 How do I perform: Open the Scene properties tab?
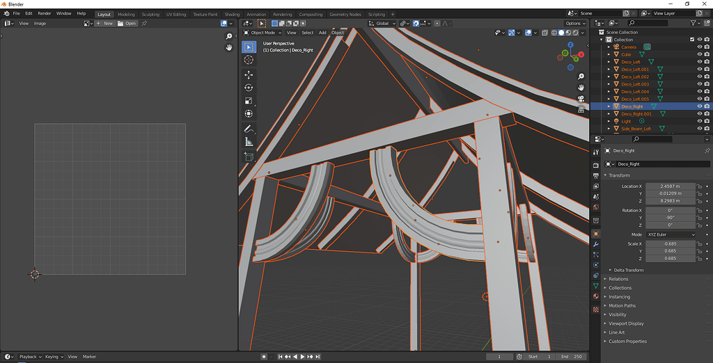pos(596,197)
